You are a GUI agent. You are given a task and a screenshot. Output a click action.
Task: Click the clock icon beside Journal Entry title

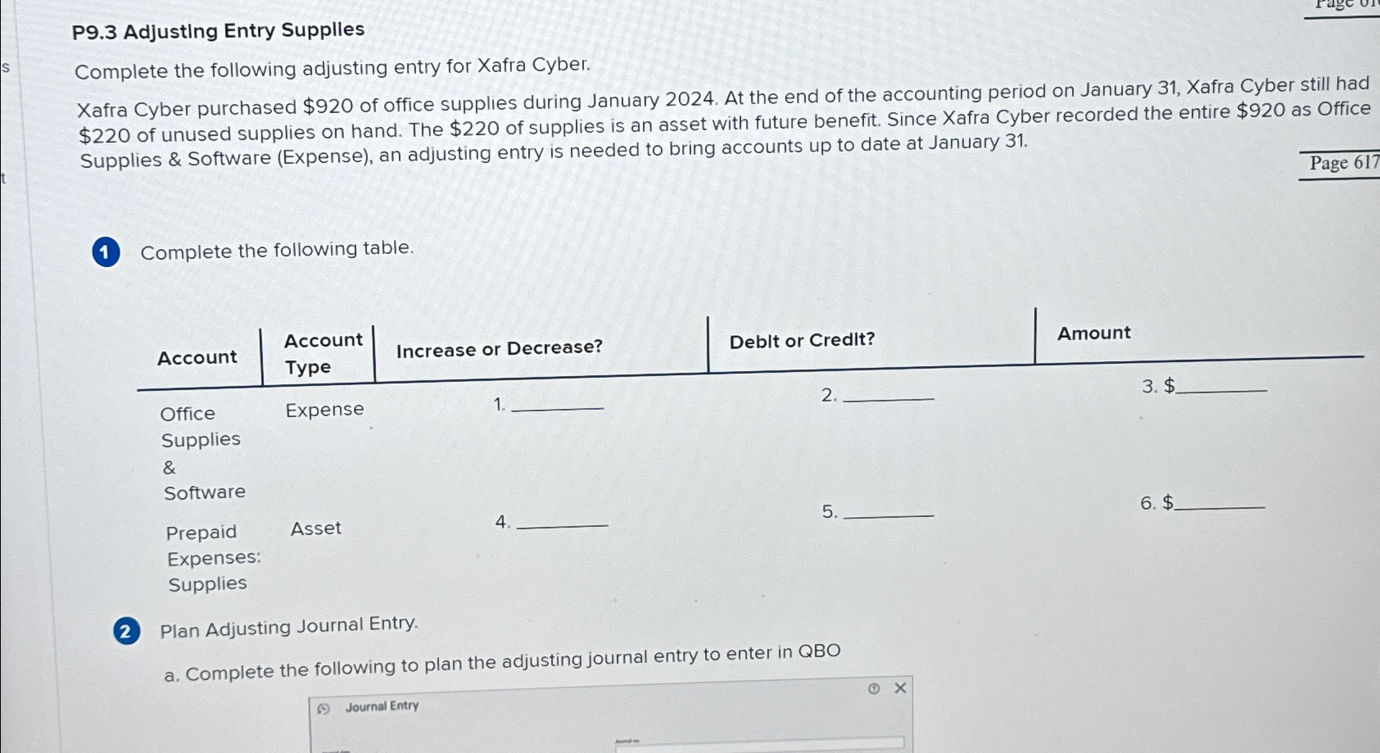pyautogui.click(x=322, y=707)
